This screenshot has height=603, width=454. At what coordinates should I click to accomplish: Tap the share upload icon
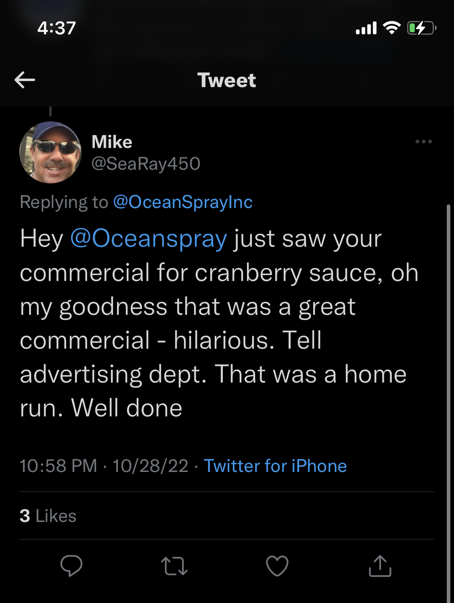pyautogui.click(x=380, y=566)
